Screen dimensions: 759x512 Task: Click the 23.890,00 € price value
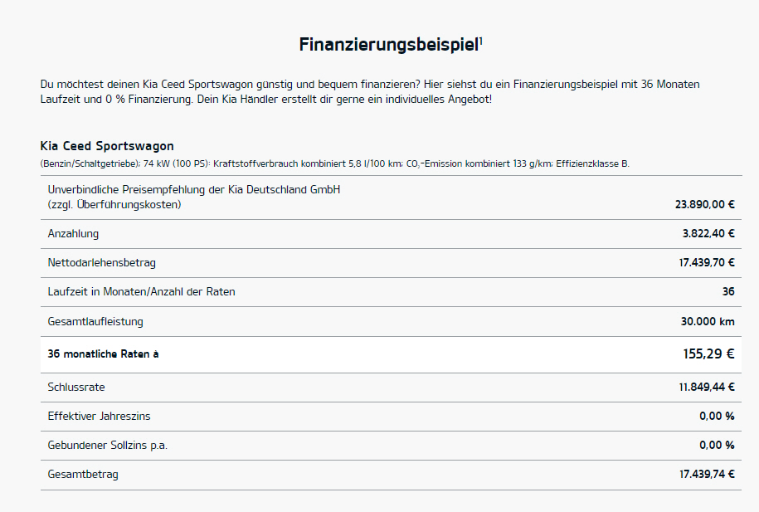tap(705, 204)
